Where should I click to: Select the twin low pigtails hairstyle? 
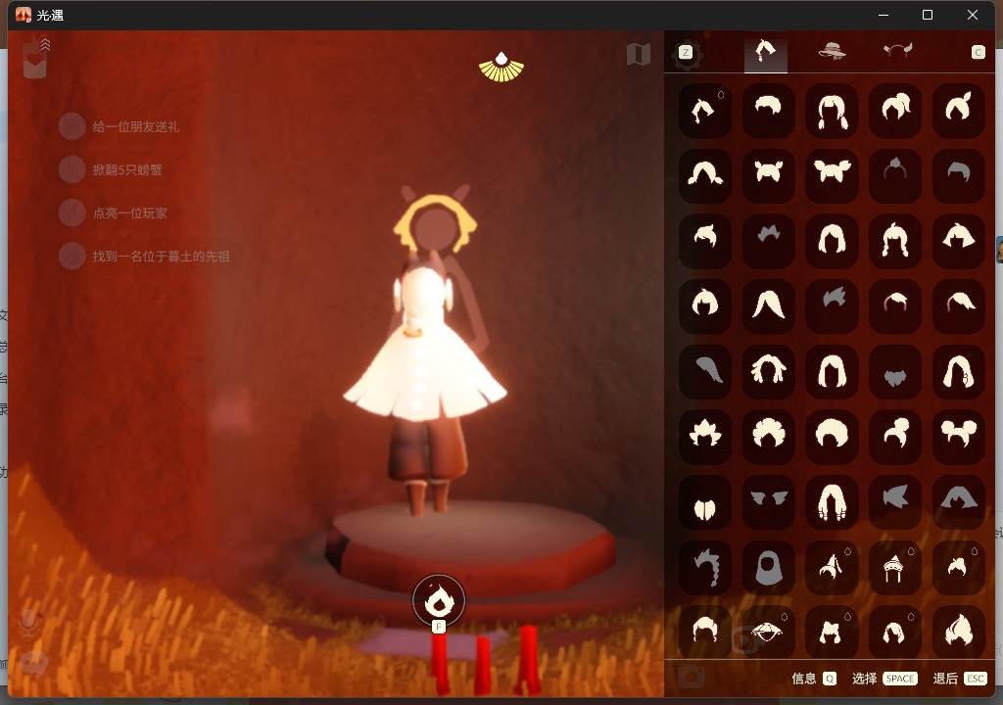pos(832,111)
